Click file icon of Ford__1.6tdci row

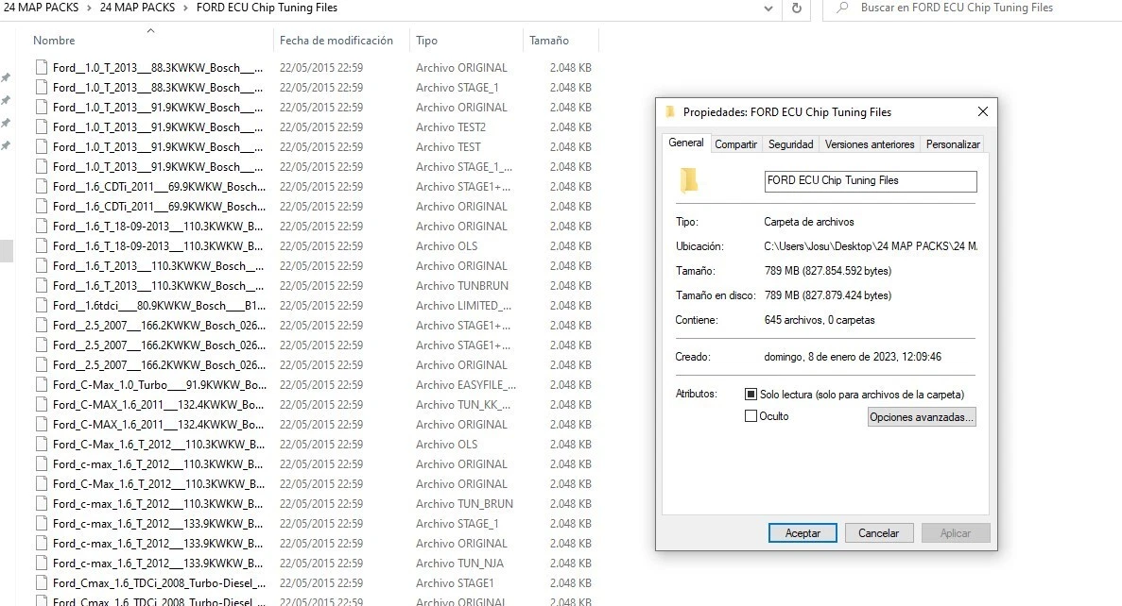click(42, 305)
